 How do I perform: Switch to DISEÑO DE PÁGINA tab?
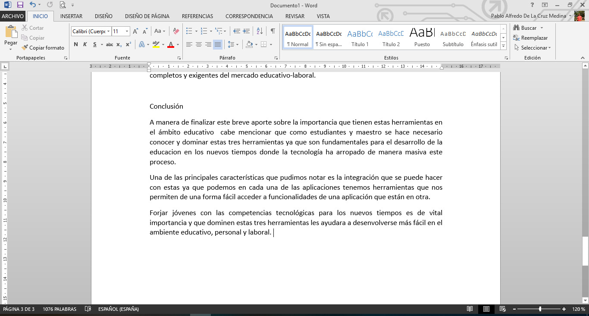pyautogui.click(x=147, y=16)
